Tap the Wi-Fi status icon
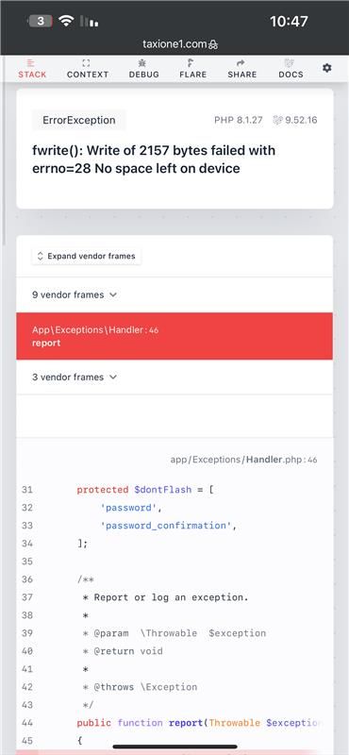This screenshot has height=755, width=349. 66,21
